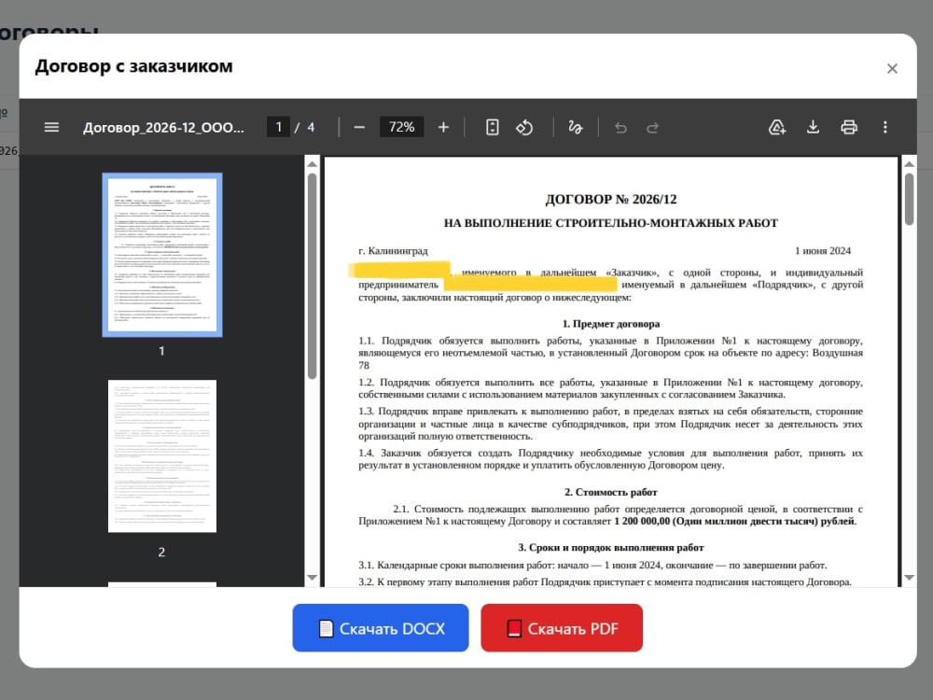This screenshot has height=700, width=933.
Task: Click the fit to page icon
Action: click(492, 127)
